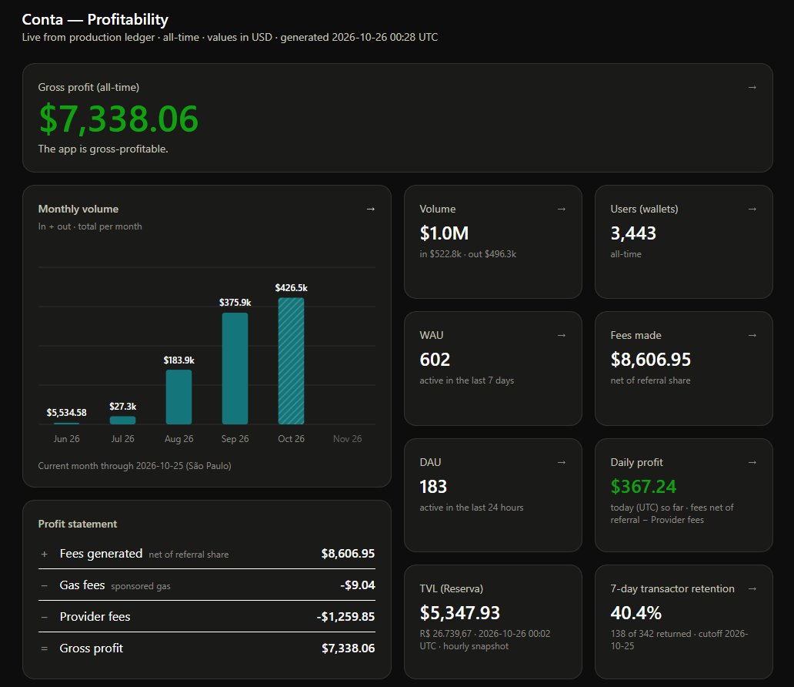Viewport: 794px width, 687px height.
Task: Open the WAU card arrow
Action: pos(561,335)
